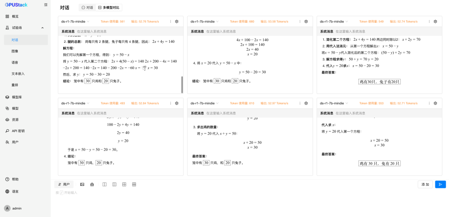Open model dropdown in the 493-token panel

(x=75, y=103)
